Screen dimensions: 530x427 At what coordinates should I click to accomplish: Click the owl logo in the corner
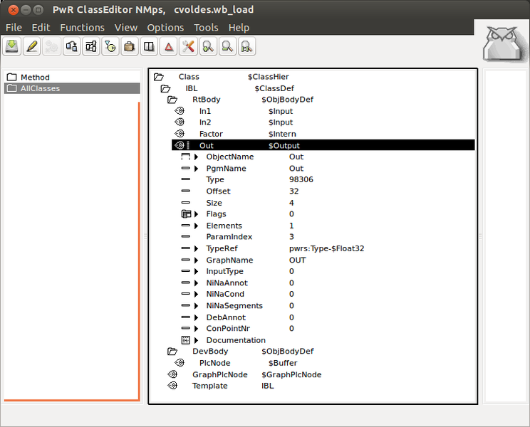[504, 44]
